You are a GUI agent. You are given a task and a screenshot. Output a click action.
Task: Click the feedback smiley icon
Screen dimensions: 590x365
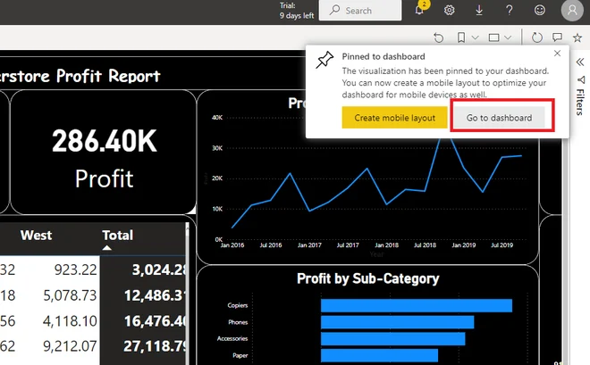point(539,11)
